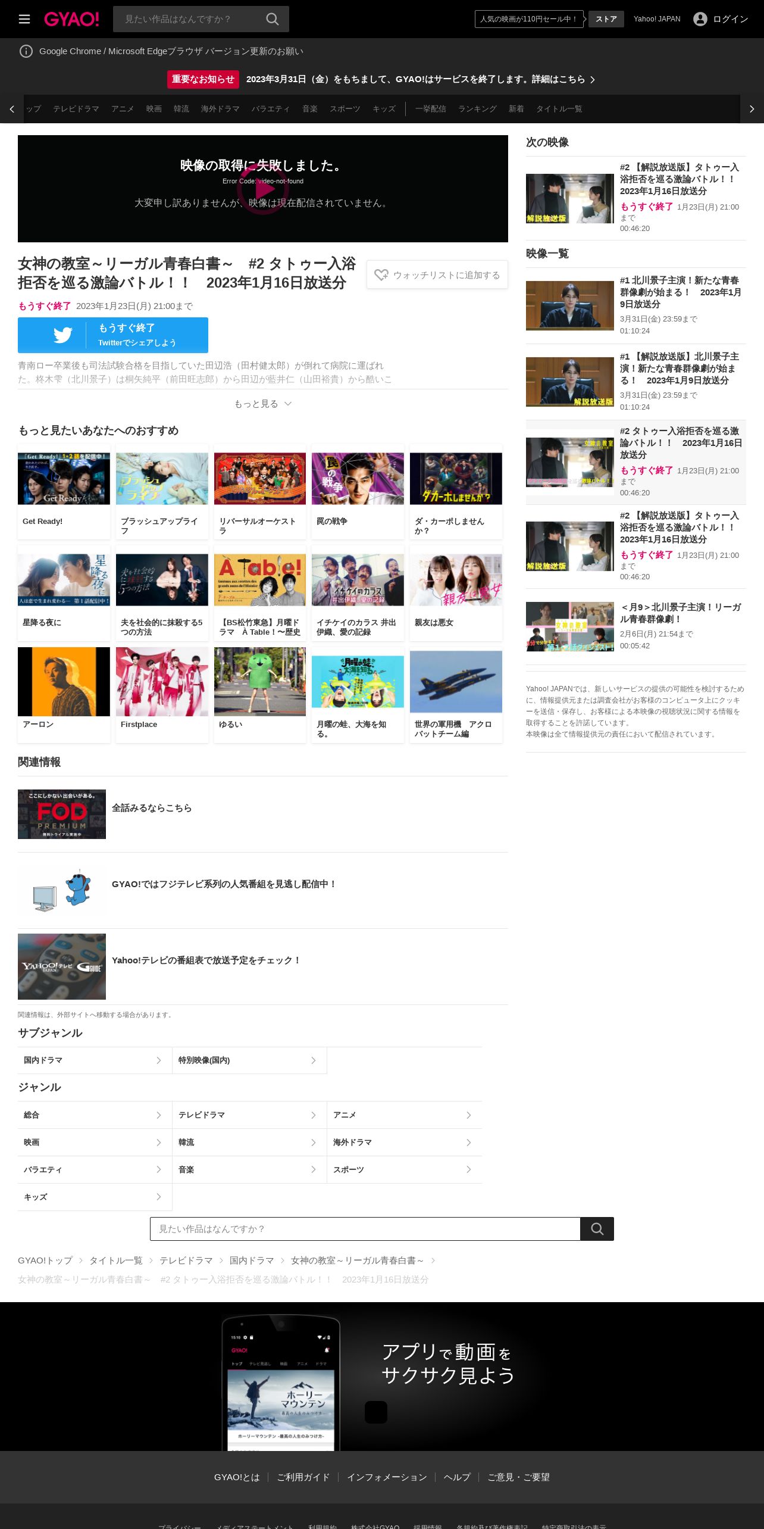Click 人気の映画が110円セール中 banner
Image resolution: width=764 pixels, height=1529 pixels.
click(x=529, y=19)
